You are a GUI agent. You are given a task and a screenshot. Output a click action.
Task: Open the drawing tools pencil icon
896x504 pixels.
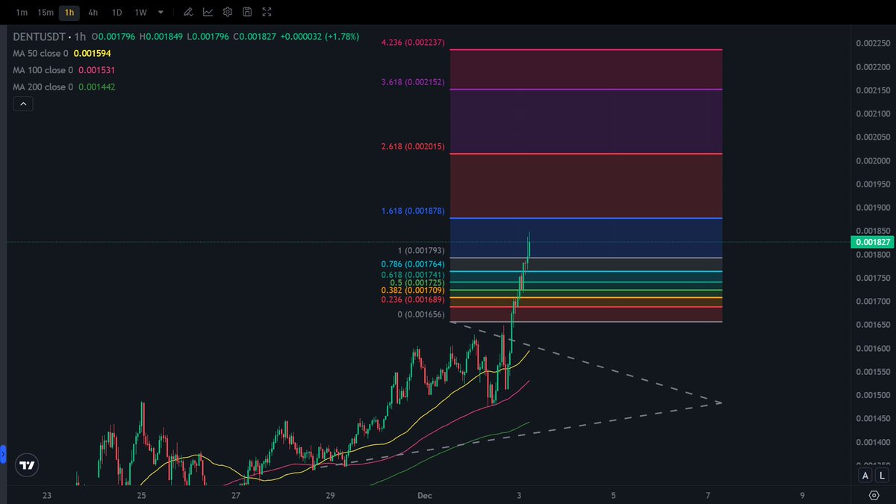pyautogui.click(x=187, y=12)
